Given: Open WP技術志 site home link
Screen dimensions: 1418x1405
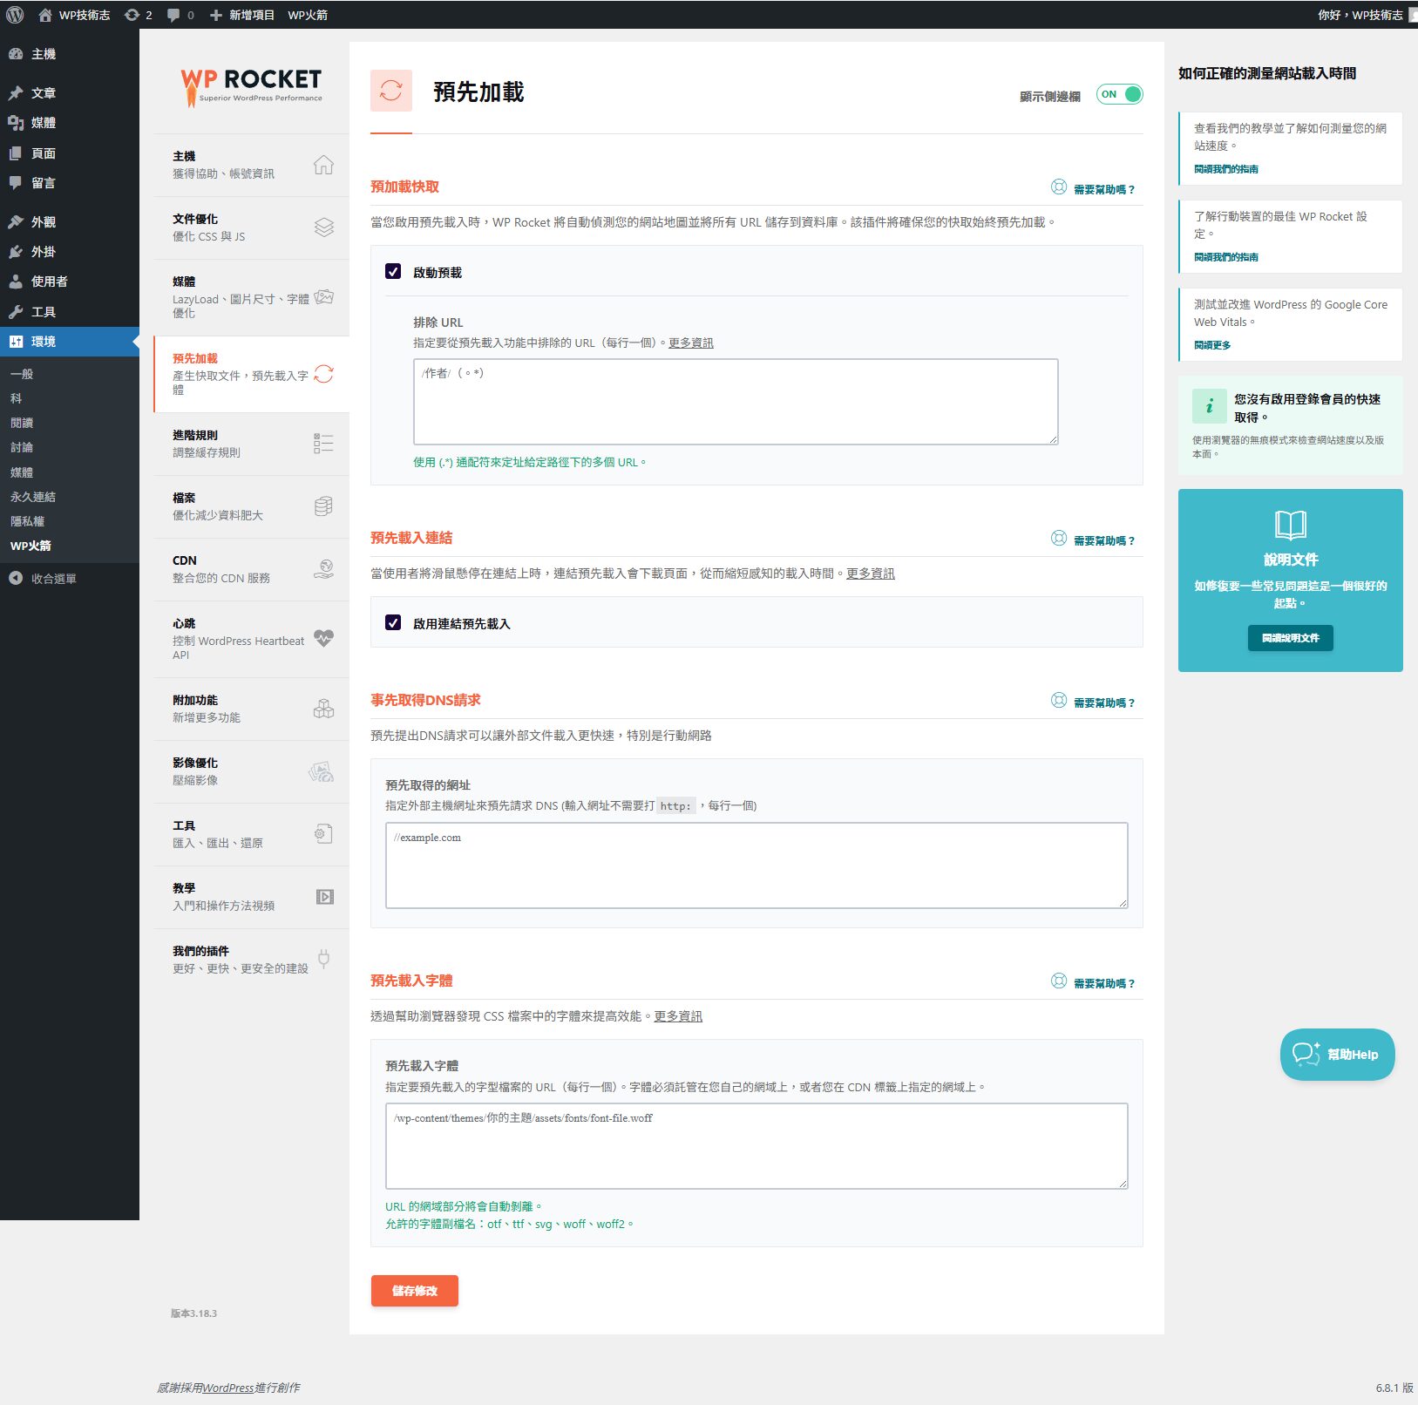Looking at the screenshot, I should (x=74, y=15).
